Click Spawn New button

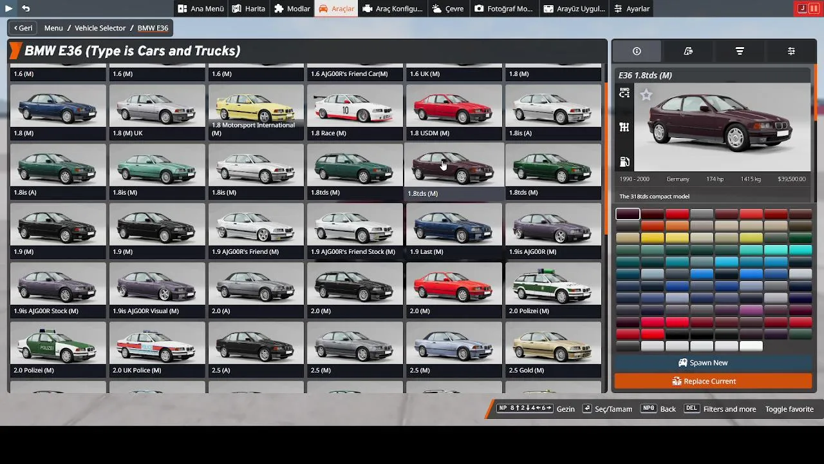713,363
